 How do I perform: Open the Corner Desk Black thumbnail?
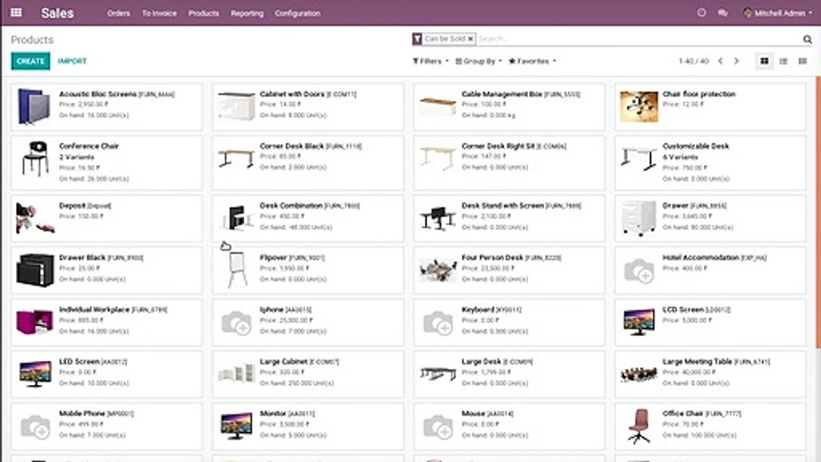[x=236, y=158]
